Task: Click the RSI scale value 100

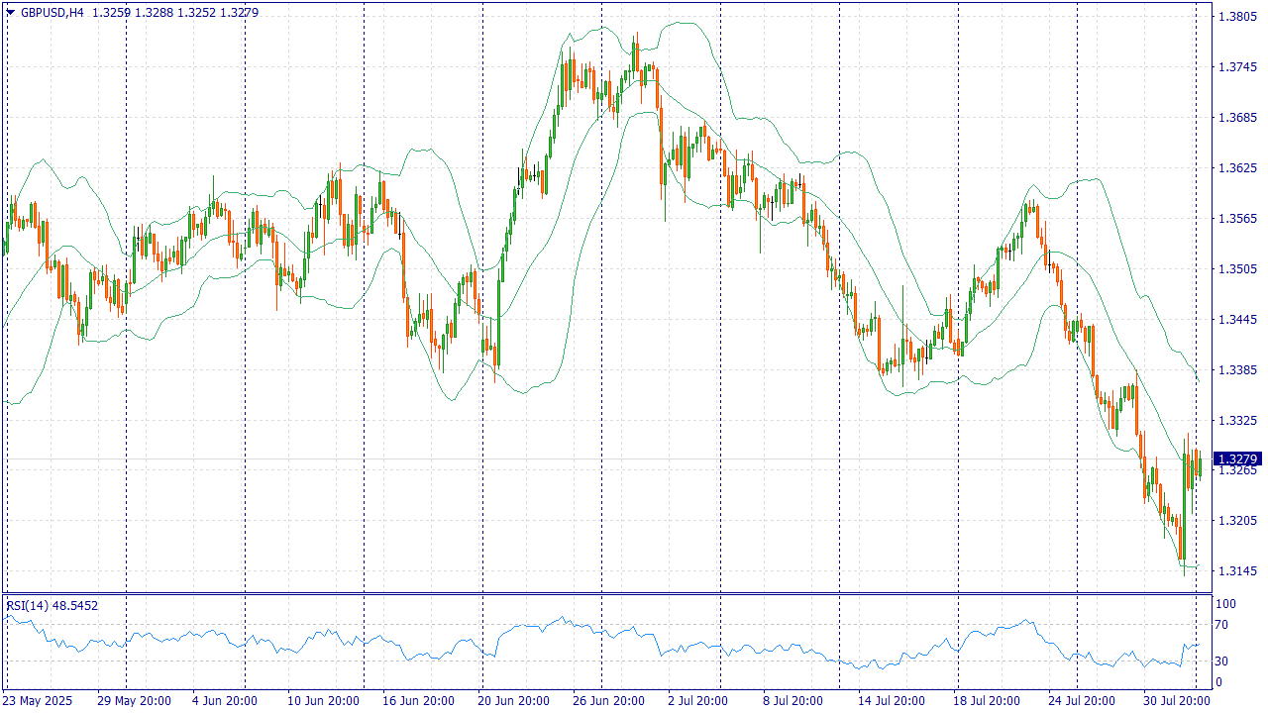Action: pos(1226,604)
